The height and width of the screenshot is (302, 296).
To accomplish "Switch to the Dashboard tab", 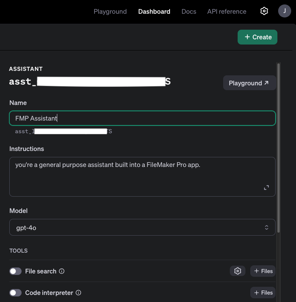I will (x=154, y=12).
